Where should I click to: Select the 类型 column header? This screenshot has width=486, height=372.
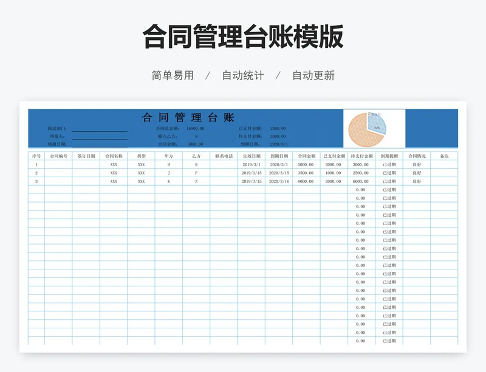pos(142,156)
